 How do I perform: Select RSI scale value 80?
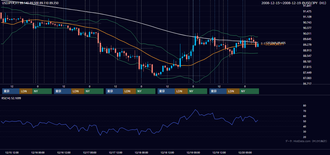(304, 106)
